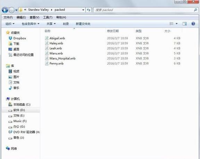Select the Abigail.xnb file icon
The width and height of the screenshot is (200, 159).
[x=47, y=38]
